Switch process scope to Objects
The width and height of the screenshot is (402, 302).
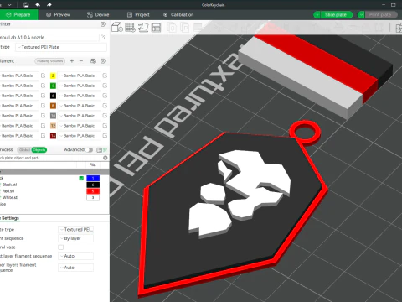pos(39,150)
